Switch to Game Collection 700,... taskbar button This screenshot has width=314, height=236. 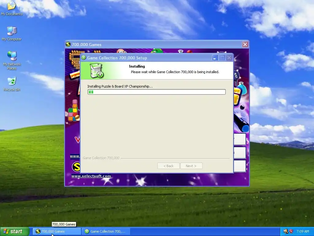pyautogui.click(x=106, y=231)
